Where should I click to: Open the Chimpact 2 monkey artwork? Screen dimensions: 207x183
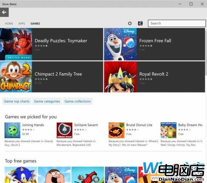(16, 77)
